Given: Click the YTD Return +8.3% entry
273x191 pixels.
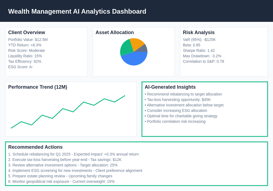Looking at the screenshot, I should pos(25,45).
